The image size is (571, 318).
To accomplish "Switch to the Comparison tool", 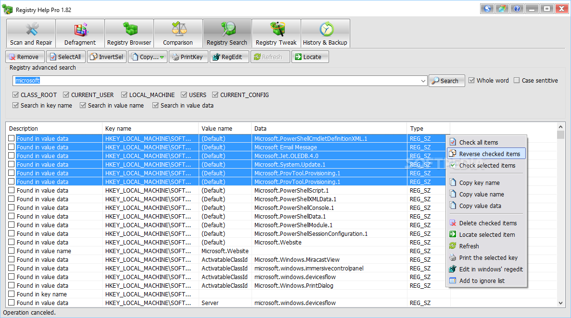I will pyautogui.click(x=178, y=34).
